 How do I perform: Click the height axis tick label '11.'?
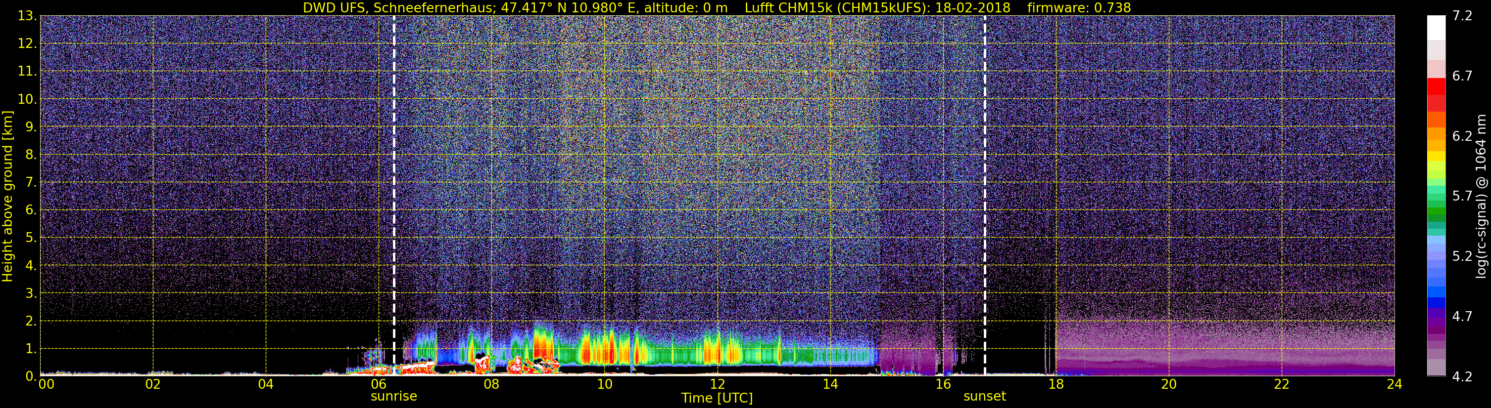pos(27,71)
